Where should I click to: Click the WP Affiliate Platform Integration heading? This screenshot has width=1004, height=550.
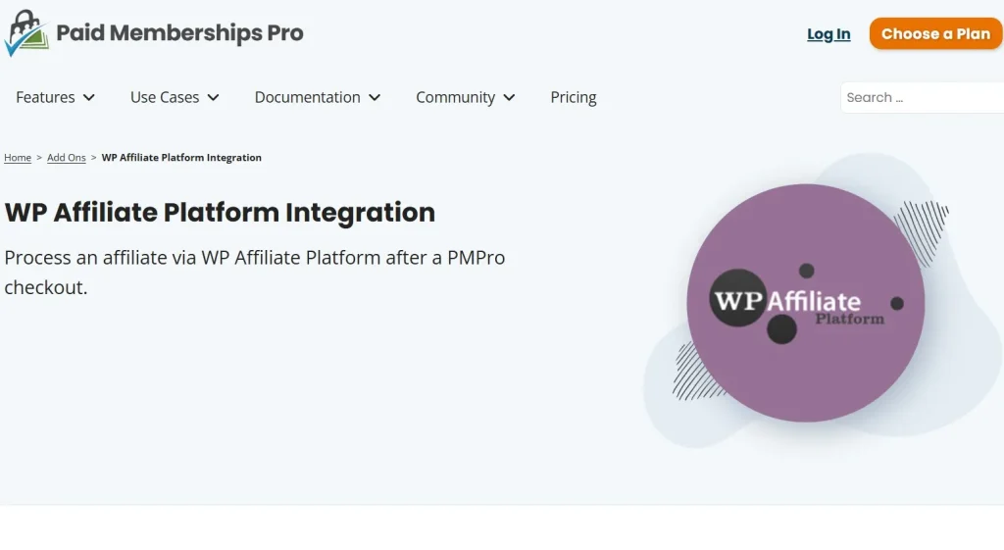coord(220,212)
